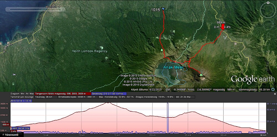Toggle the speed (Sebesség) graph
The height and width of the screenshot is (137, 277).
[109, 94]
